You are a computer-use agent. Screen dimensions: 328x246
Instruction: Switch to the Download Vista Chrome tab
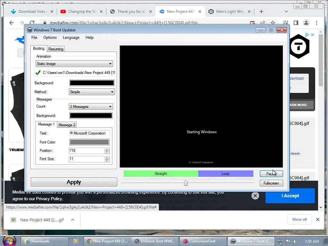(x=32, y=12)
